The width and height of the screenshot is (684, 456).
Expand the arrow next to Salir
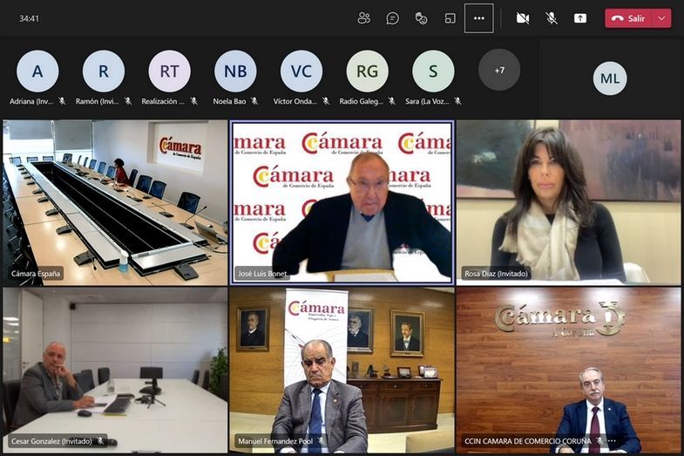(662, 18)
